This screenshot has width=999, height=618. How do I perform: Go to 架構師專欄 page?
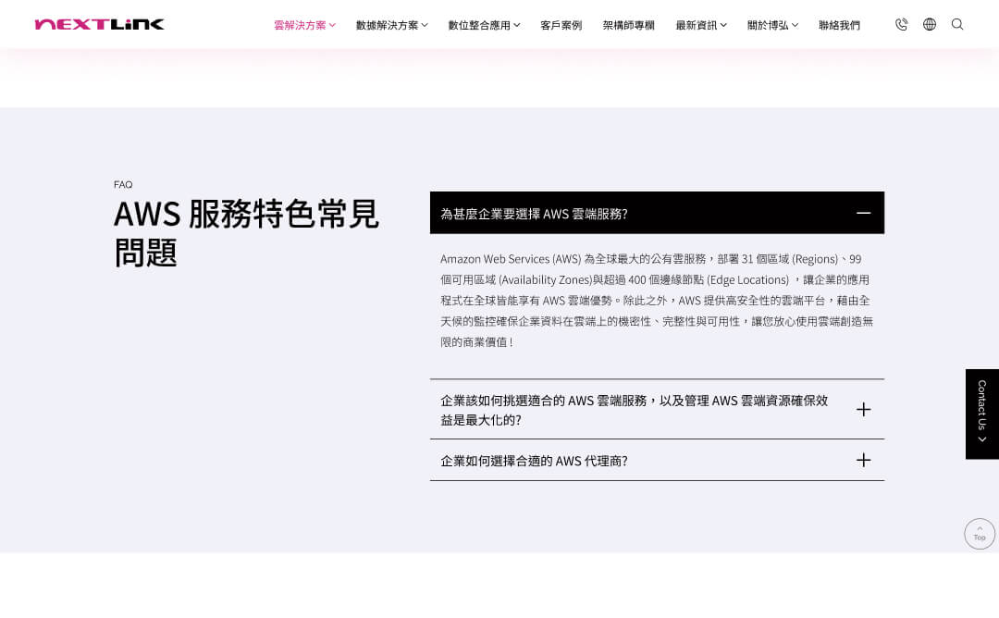pyautogui.click(x=629, y=25)
